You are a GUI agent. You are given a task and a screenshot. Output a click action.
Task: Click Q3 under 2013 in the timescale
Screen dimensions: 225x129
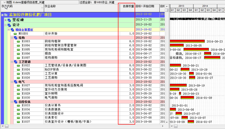[x=184, y=10]
